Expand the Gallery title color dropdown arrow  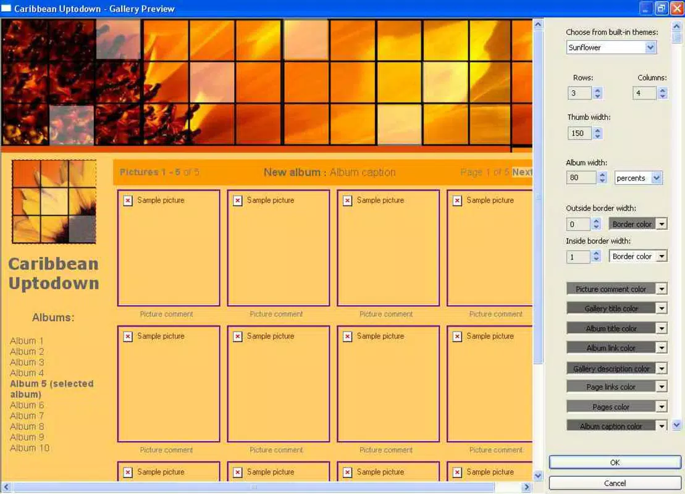click(x=662, y=308)
